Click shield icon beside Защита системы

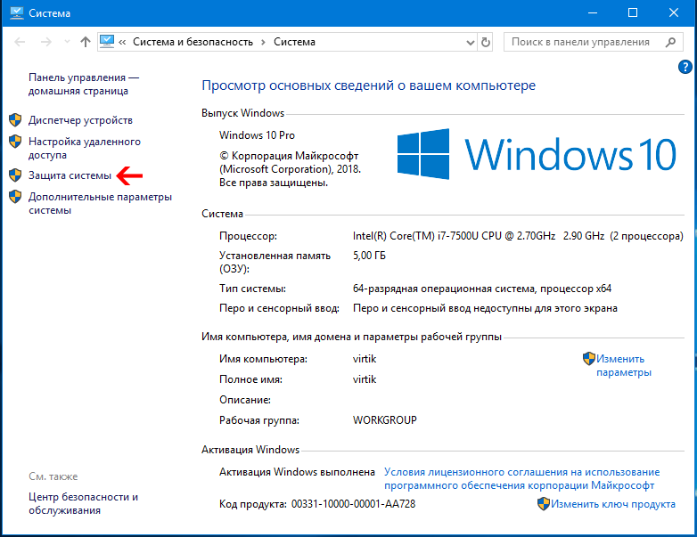pyautogui.click(x=15, y=175)
